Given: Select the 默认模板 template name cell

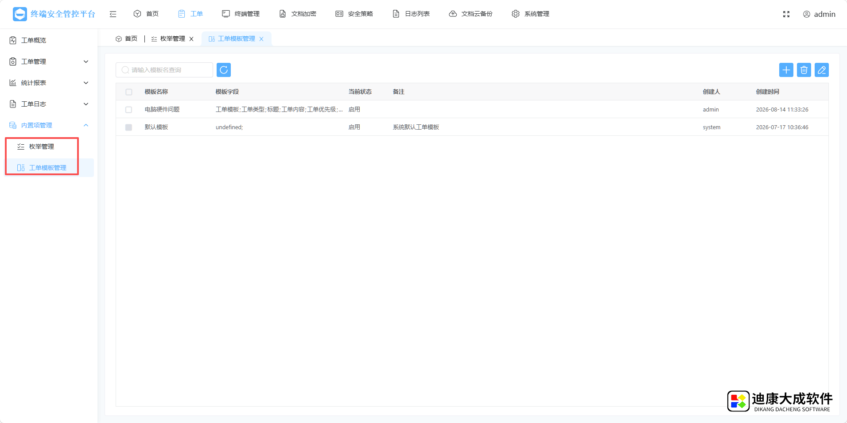Looking at the screenshot, I should [x=156, y=127].
